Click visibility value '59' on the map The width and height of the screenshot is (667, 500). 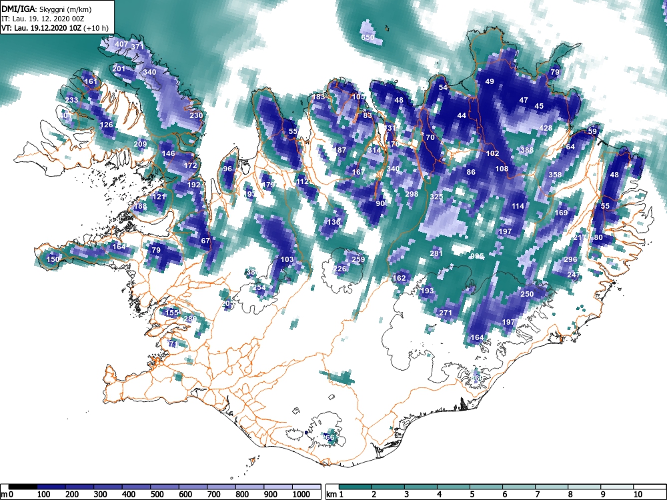(592, 131)
